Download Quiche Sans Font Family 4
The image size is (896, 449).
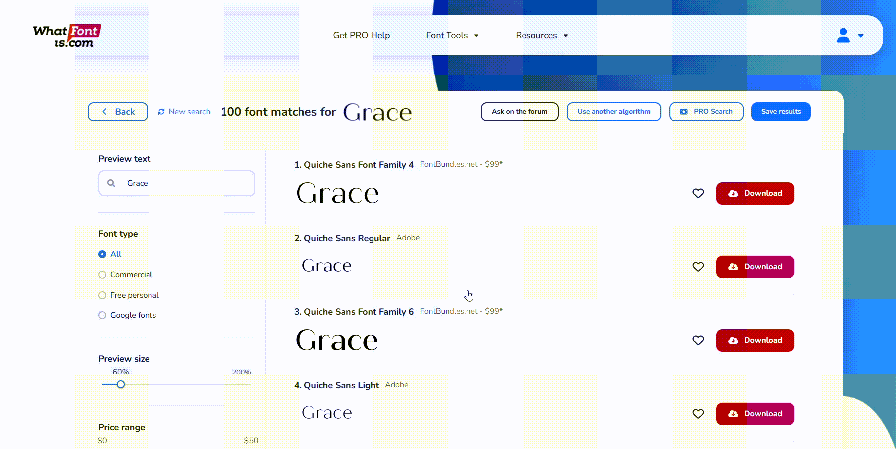click(x=755, y=193)
